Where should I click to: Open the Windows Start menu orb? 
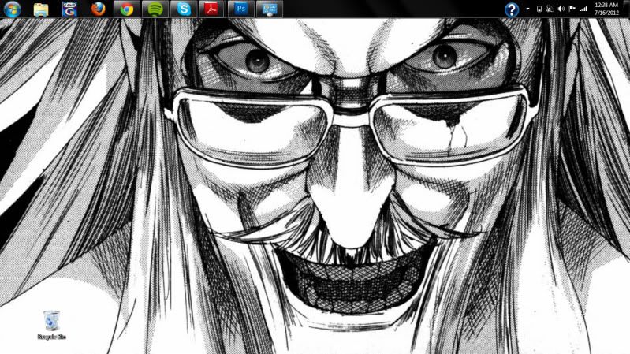pyautogui.click(x=12, y=9)
